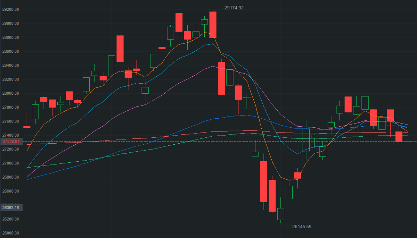Click the 27800.00 axis label
417x238 pixels.
(11, 107)
